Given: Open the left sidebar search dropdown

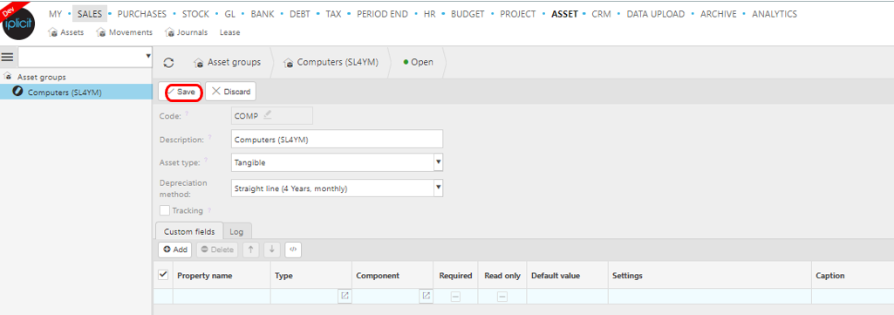Looking at the screenshot, I should (148, 57).
